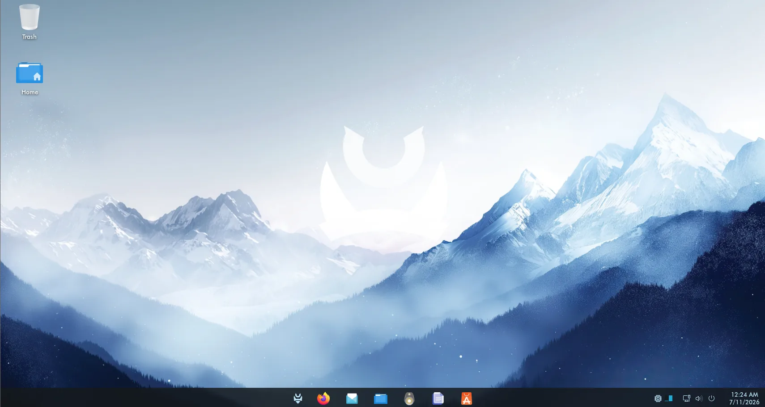Launch Firefox from the taskbar
Screen dimensions: 765x407
point(323,398)
